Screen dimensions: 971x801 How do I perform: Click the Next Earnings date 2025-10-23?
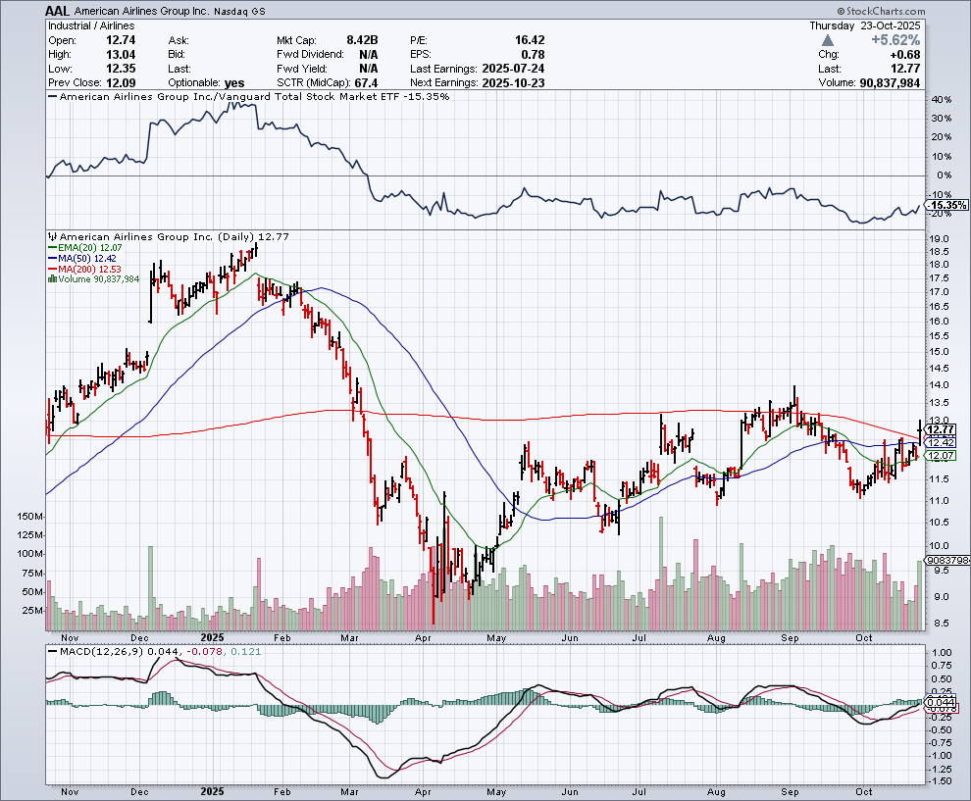[514, 83]
